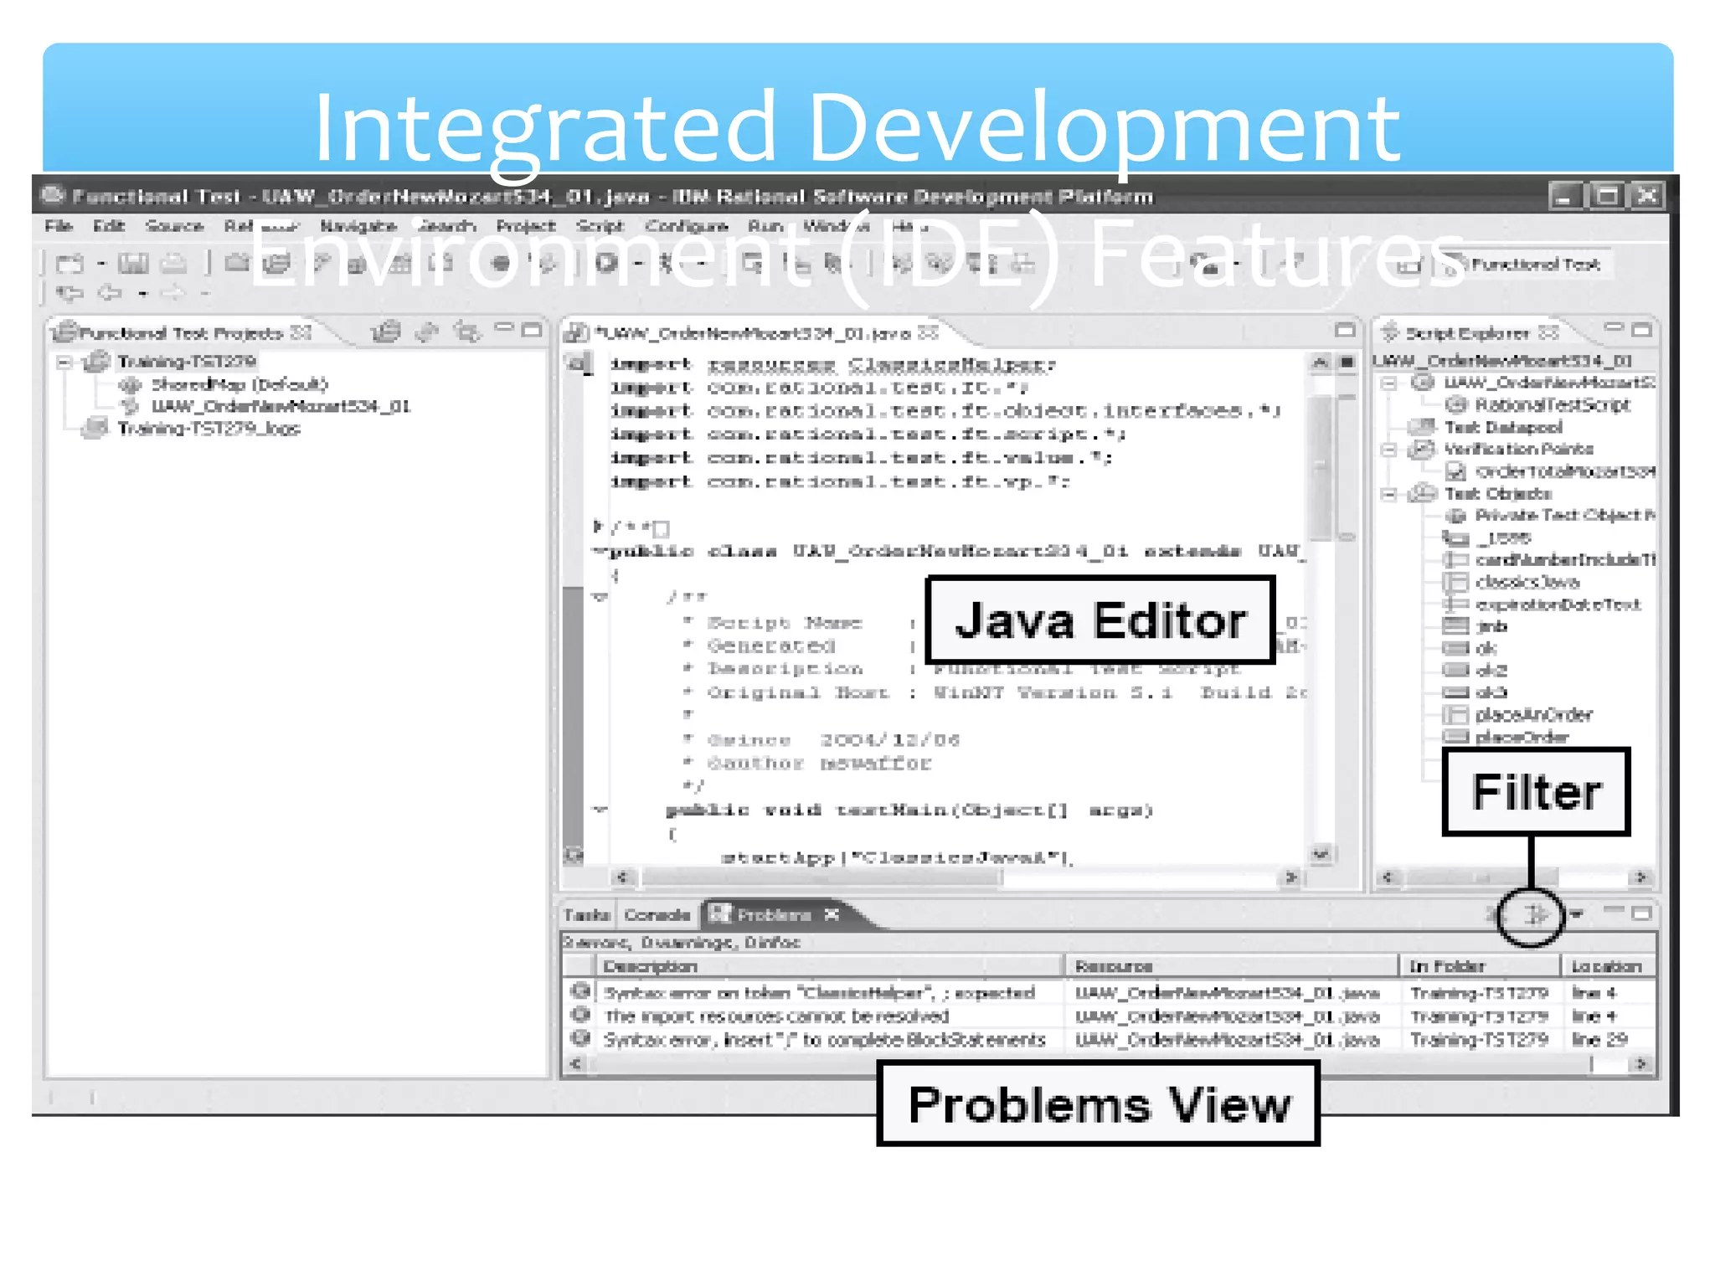Open the Edit menu
1715x1286 pixels.
click(109, 226)
